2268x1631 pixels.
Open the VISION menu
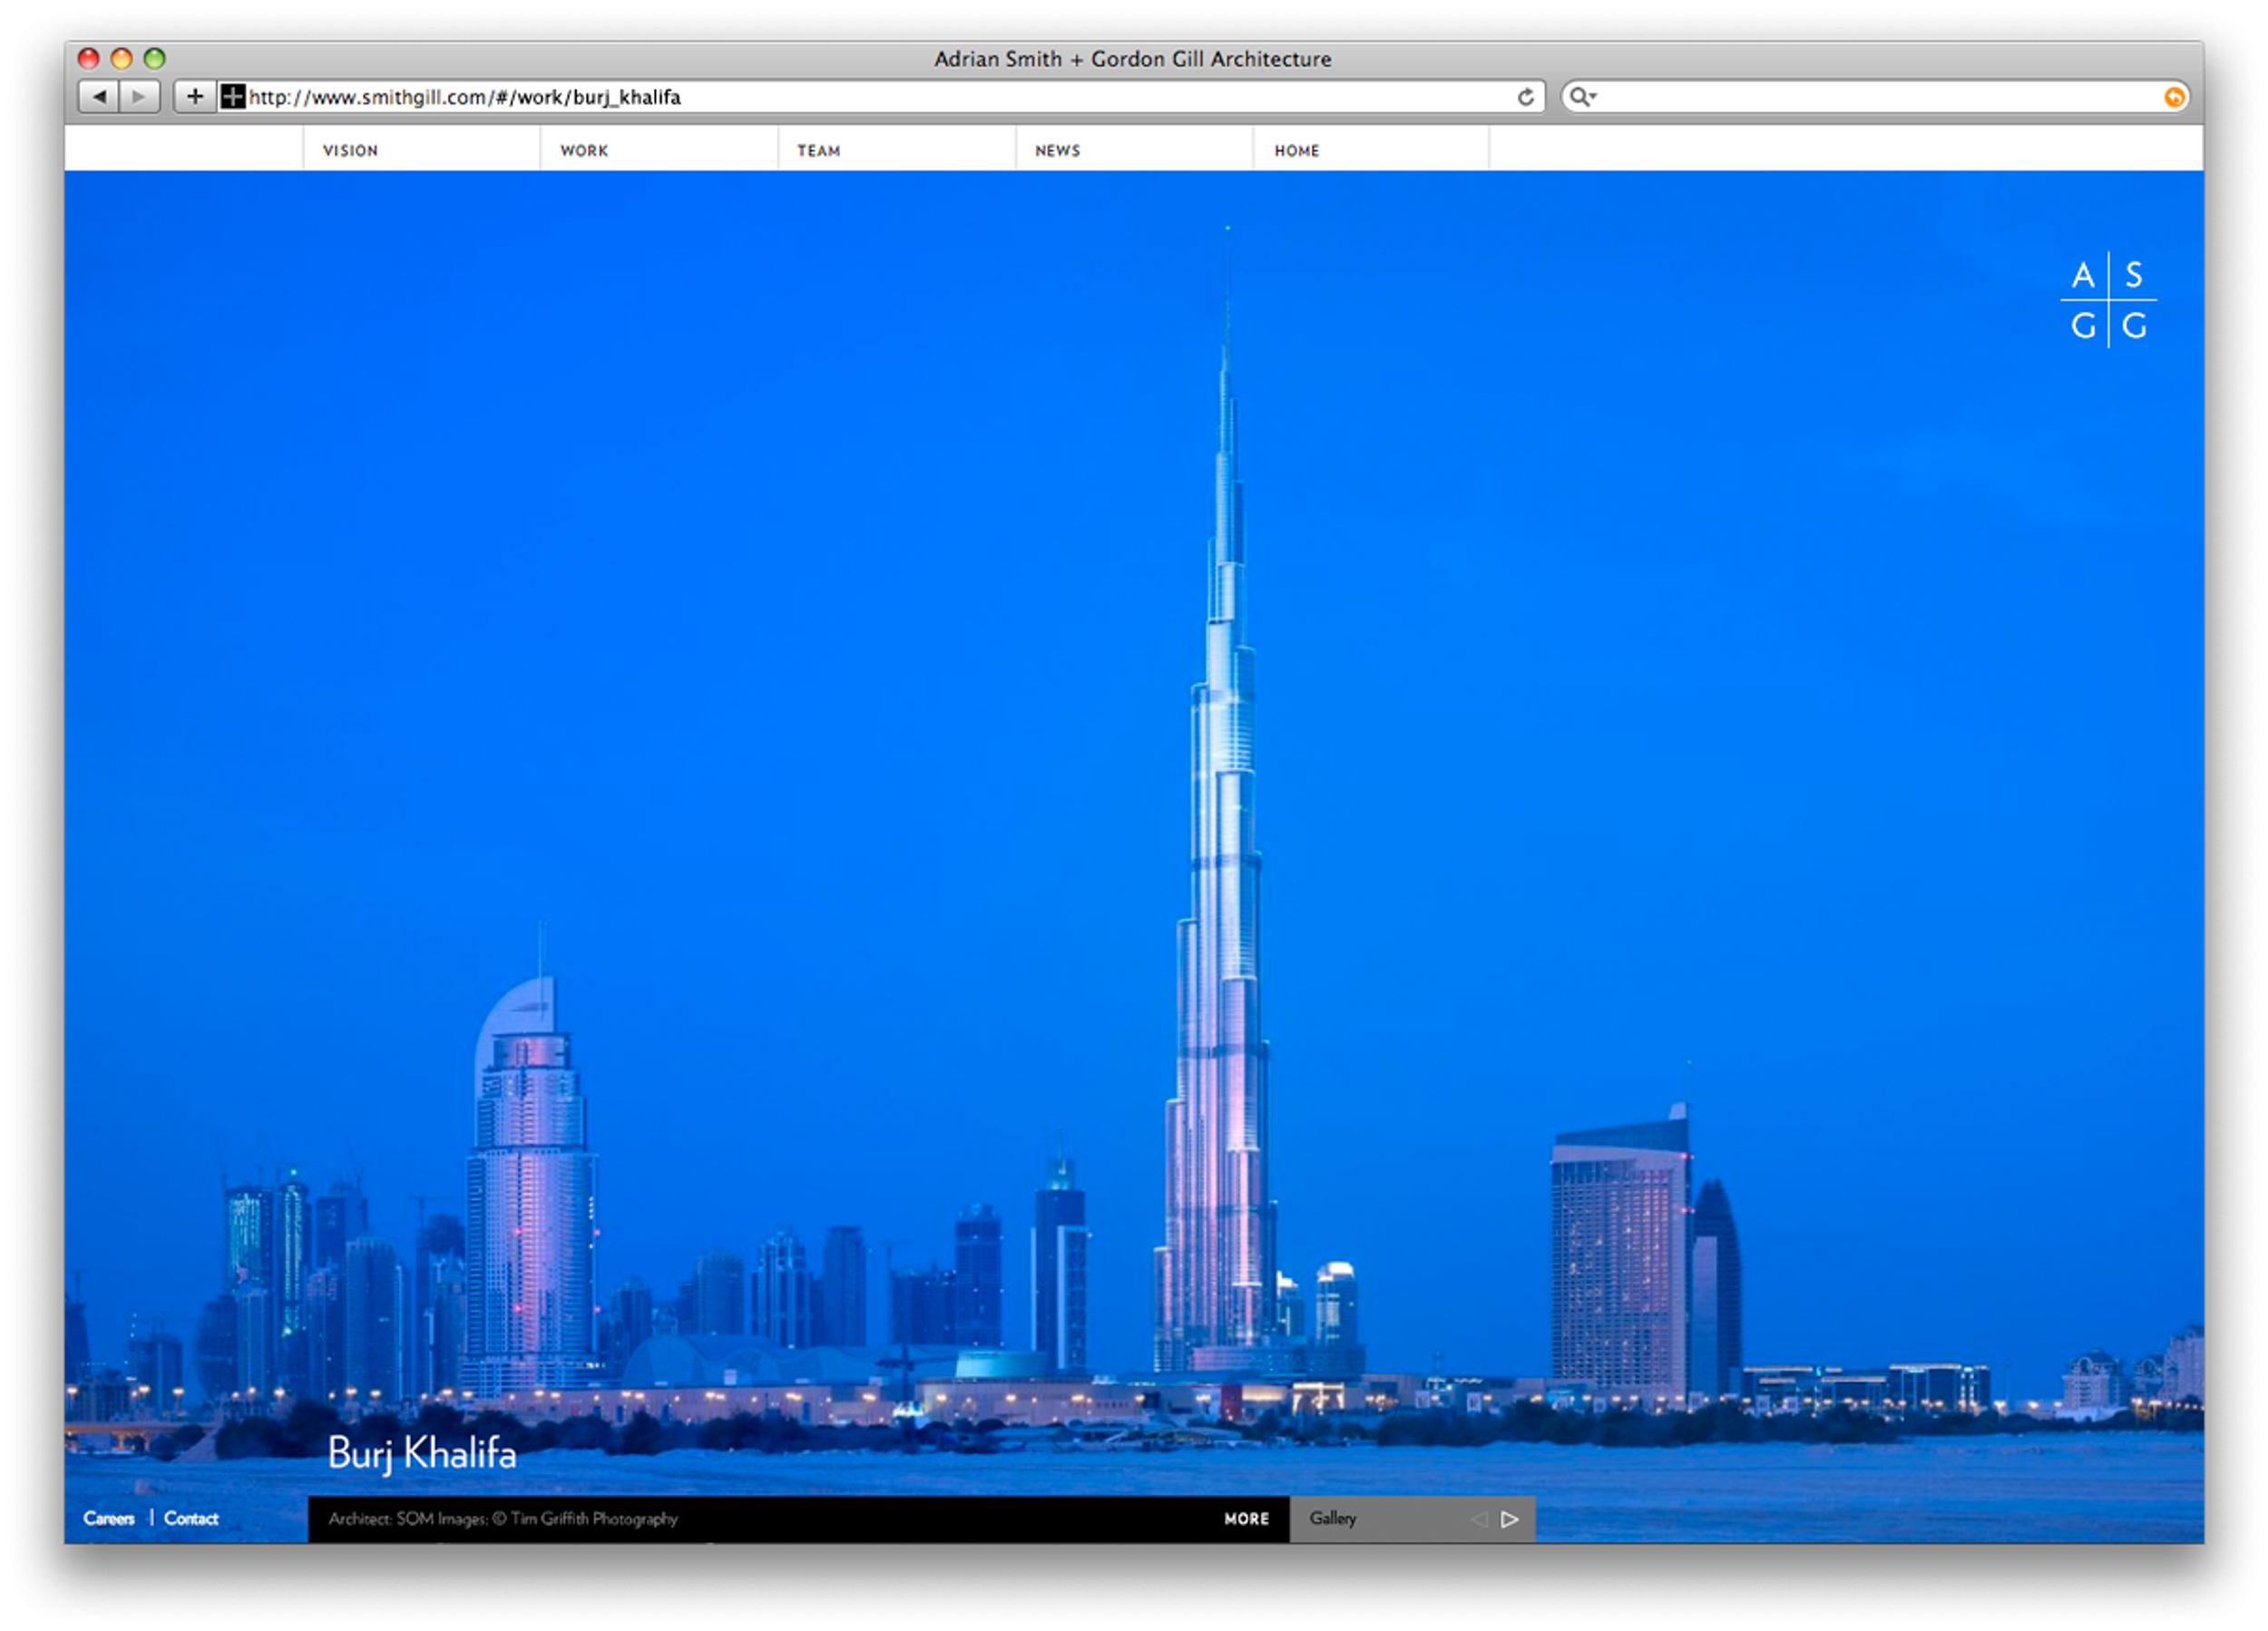tap(350, 151)
